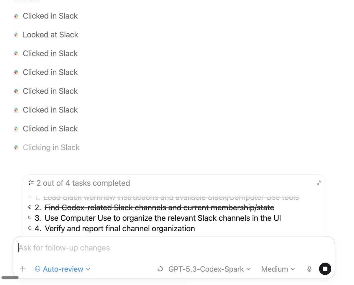This screenshot has height=285, width=354.
Task: Open the 'Looked at Slack' step
Action: 50,35
